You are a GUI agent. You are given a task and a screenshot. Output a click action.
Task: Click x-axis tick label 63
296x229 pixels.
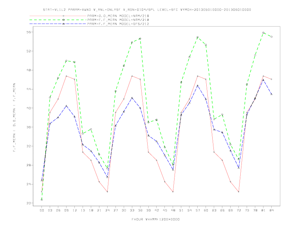click(214, 210)
